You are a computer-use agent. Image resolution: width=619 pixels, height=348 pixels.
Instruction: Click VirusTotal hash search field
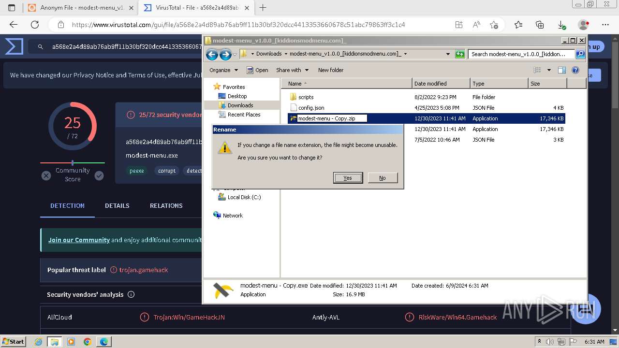click(x=127, y=47)
